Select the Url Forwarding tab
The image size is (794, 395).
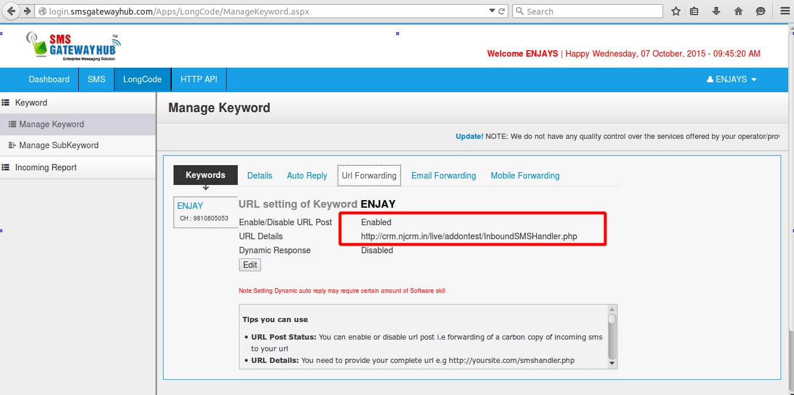coord(369,176)
